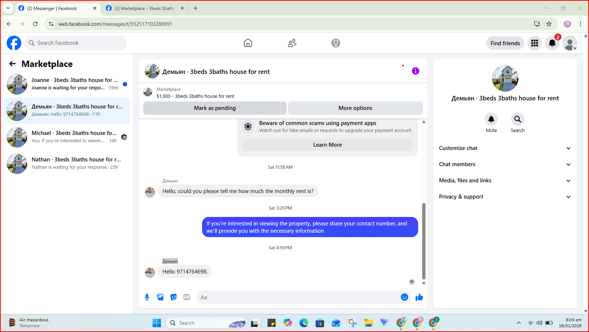Click the Windows taskbar Search box
The height and width of the screenshot is (332, 589).
click(206, 323)
